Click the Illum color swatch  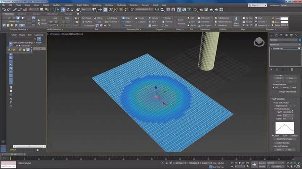tap(284, 22)
